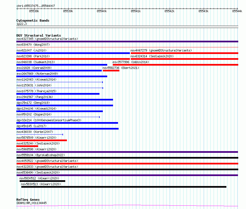Click the blue bar of esv2941567 (Pang2013b)
This screenshot has width=246, height=209.
[65, 100]
